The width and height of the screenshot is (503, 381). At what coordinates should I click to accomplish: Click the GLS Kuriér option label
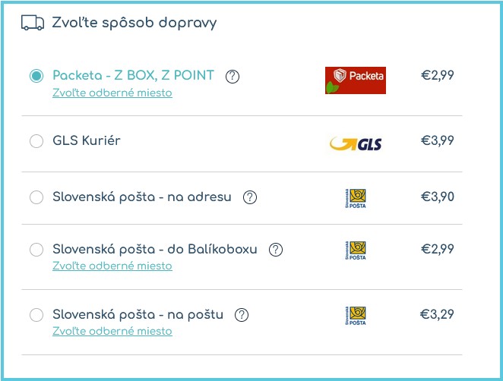point(87,140)
